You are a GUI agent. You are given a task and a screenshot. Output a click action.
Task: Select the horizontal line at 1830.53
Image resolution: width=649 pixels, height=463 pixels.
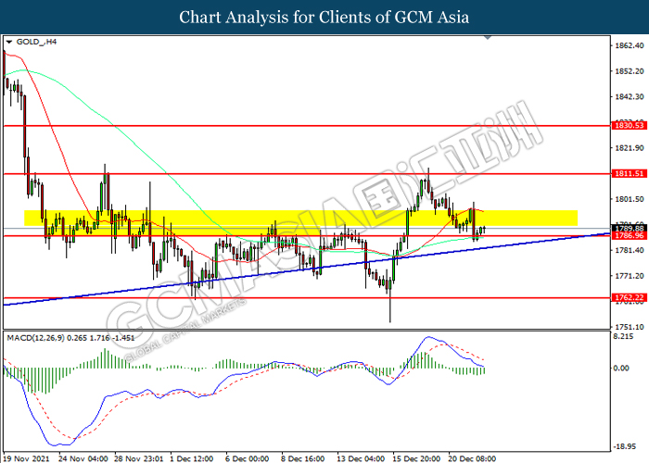point(307,125)
